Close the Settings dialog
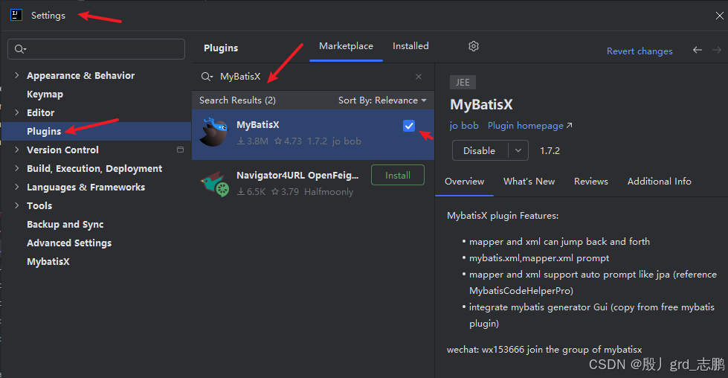Image resolution: width=728 pixels, height=378 pixels. tap(719, 16)
